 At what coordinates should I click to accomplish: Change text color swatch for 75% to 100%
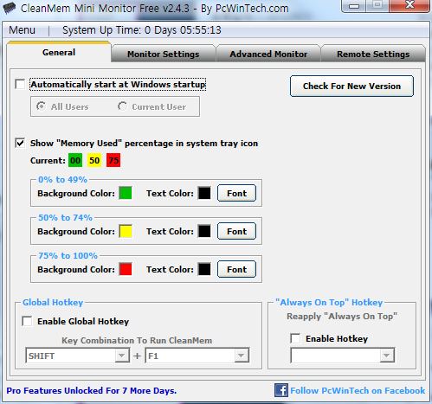point(204,269)
